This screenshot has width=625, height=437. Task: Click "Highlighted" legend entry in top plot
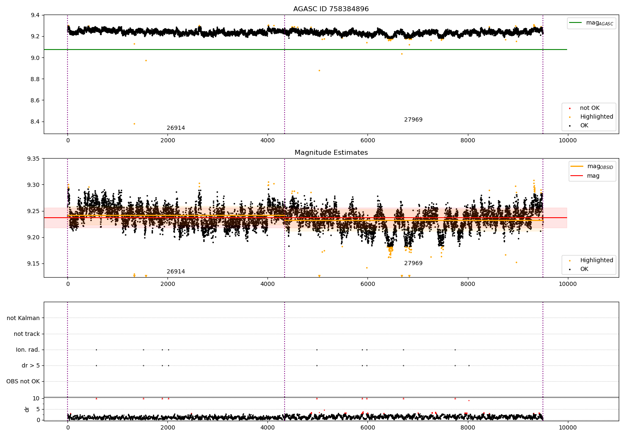pyautogui.click(x=597, y=117)
